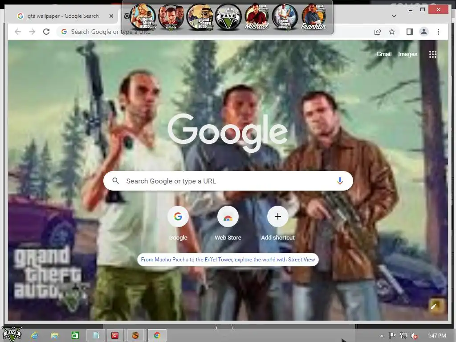The width and height of the screenshot is (456, 342).
Task: Click the forward navigation arrow
Action: click(32, 32)
